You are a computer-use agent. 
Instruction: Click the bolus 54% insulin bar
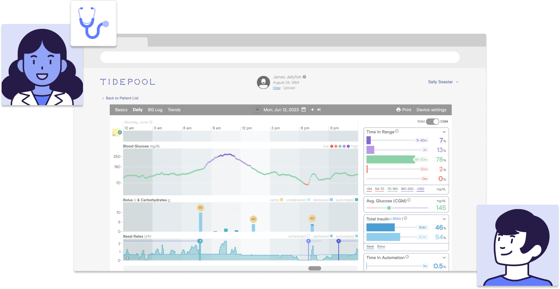point(383,237)
